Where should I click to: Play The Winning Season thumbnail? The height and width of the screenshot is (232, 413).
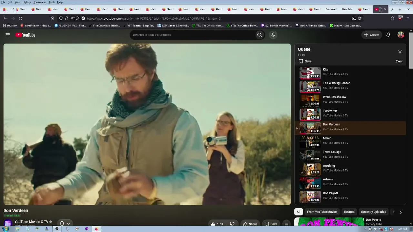pyautogui.click(x=310, y=87)
